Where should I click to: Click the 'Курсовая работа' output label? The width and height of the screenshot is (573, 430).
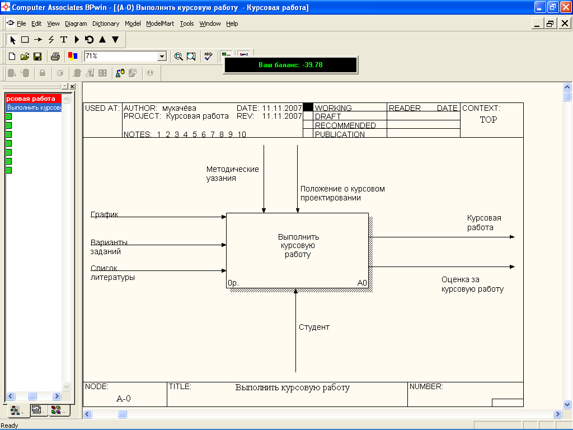[x=484, y=223]
